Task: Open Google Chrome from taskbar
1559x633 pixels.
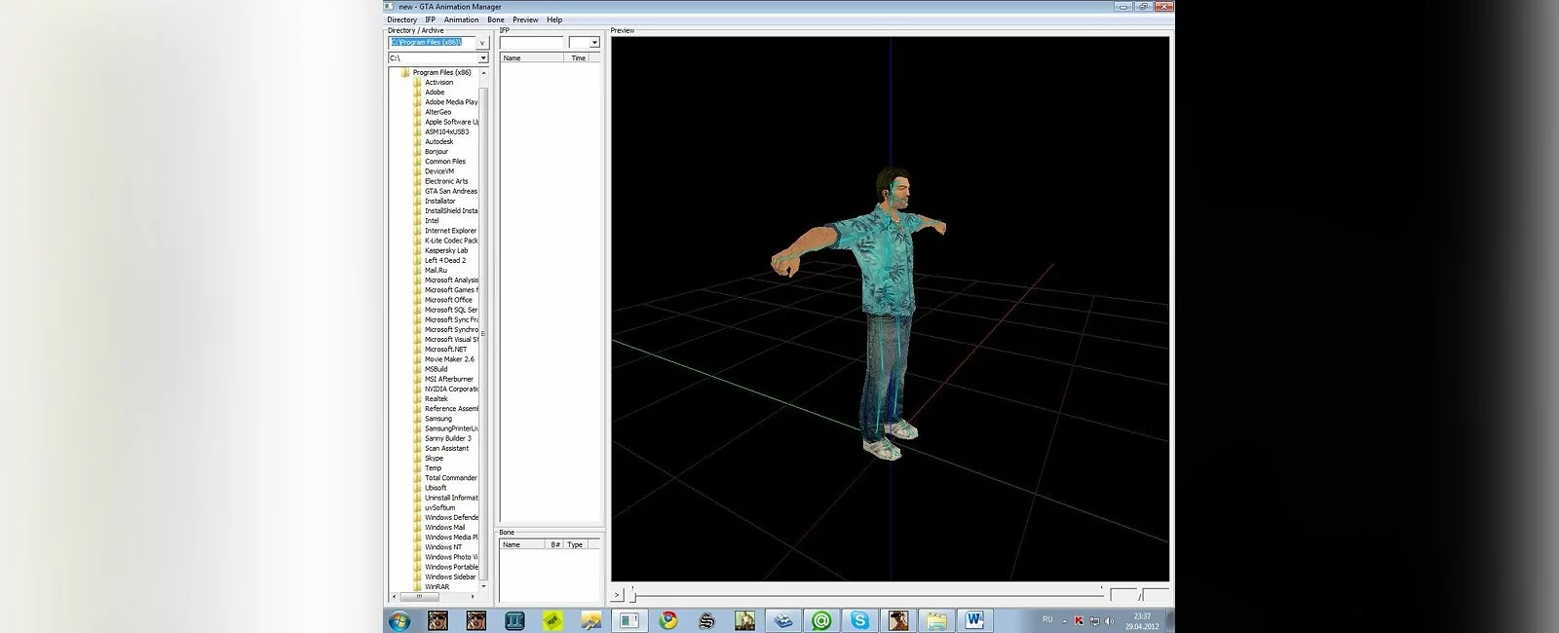Action: click(667, 620)
